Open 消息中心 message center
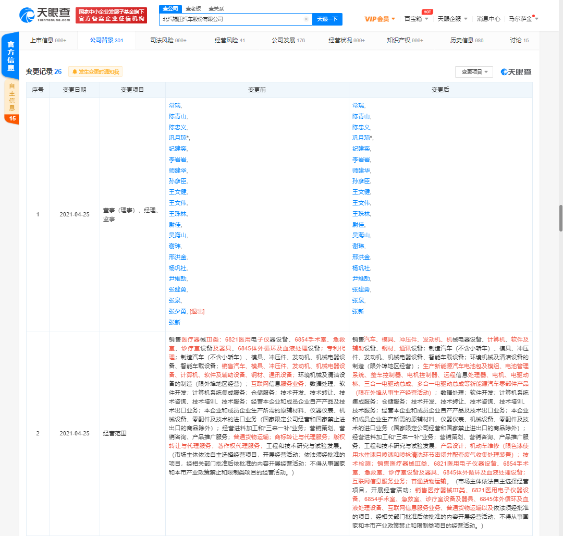Screen dimensions: 563x536 click(488, 18)
